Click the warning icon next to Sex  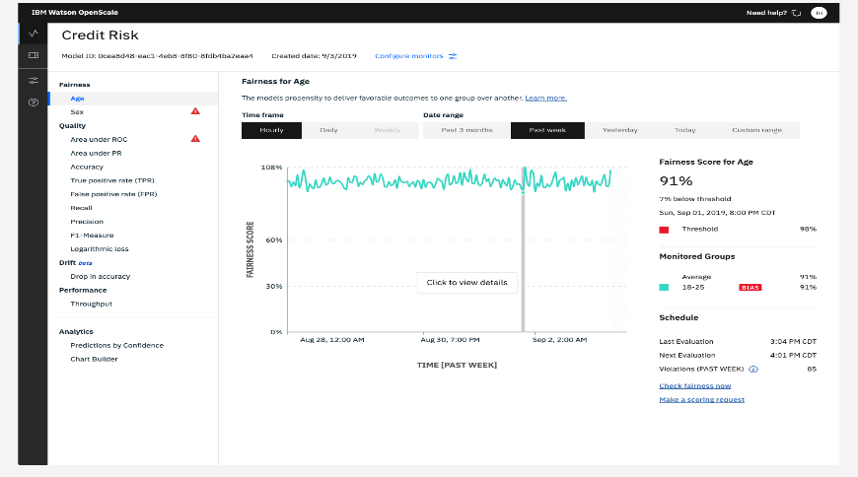(195, 111)
